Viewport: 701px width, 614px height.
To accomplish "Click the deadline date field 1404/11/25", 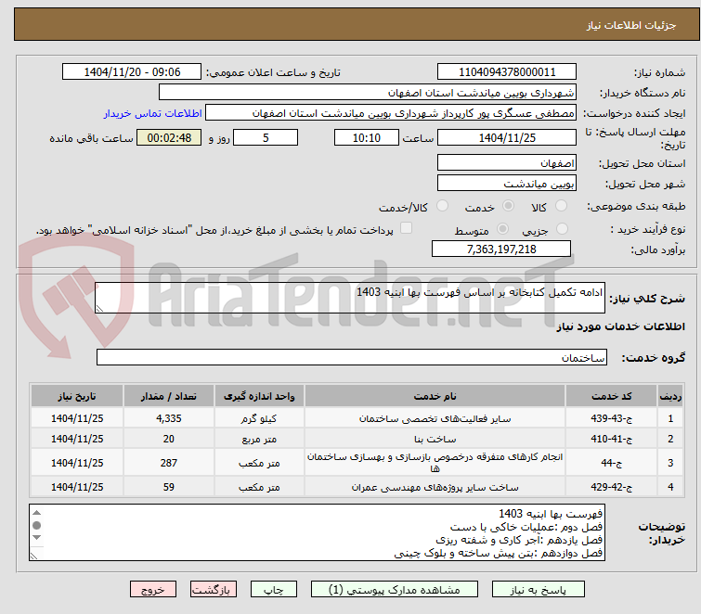I will pyautogui.click(x=507, y=137).
